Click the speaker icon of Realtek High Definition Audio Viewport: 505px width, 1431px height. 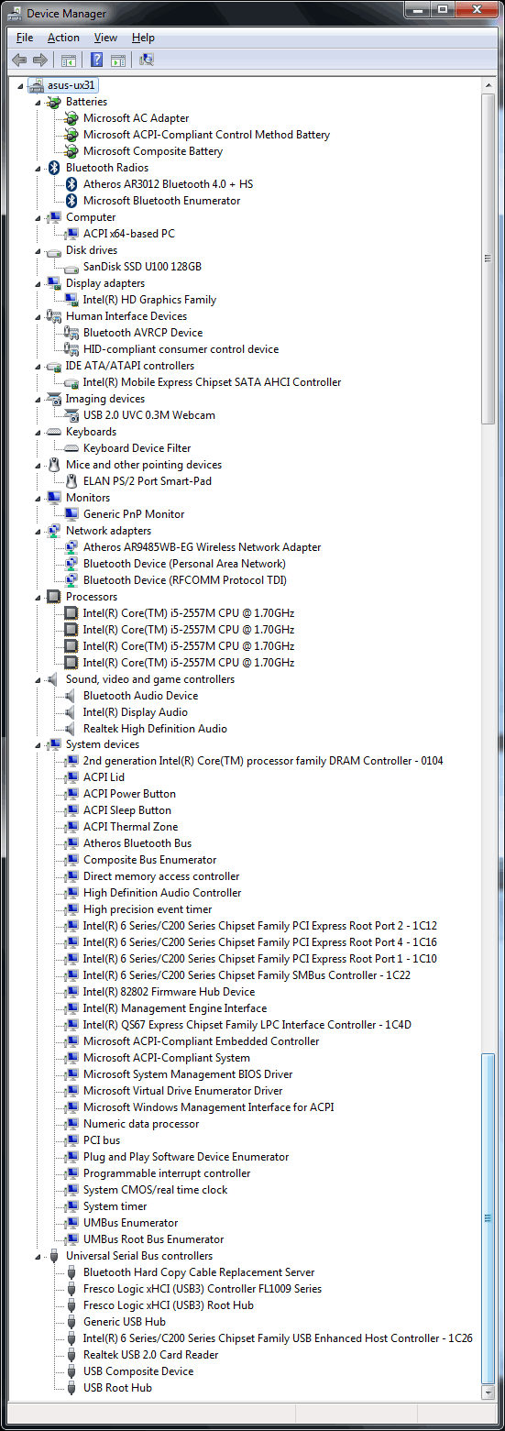pyautogui.click(x=71, y=729)
